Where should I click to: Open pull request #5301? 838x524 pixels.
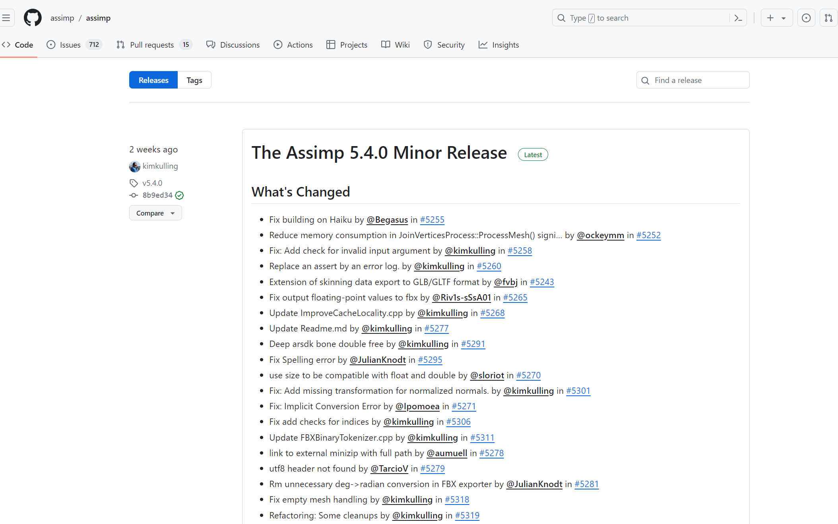(578, 391)
